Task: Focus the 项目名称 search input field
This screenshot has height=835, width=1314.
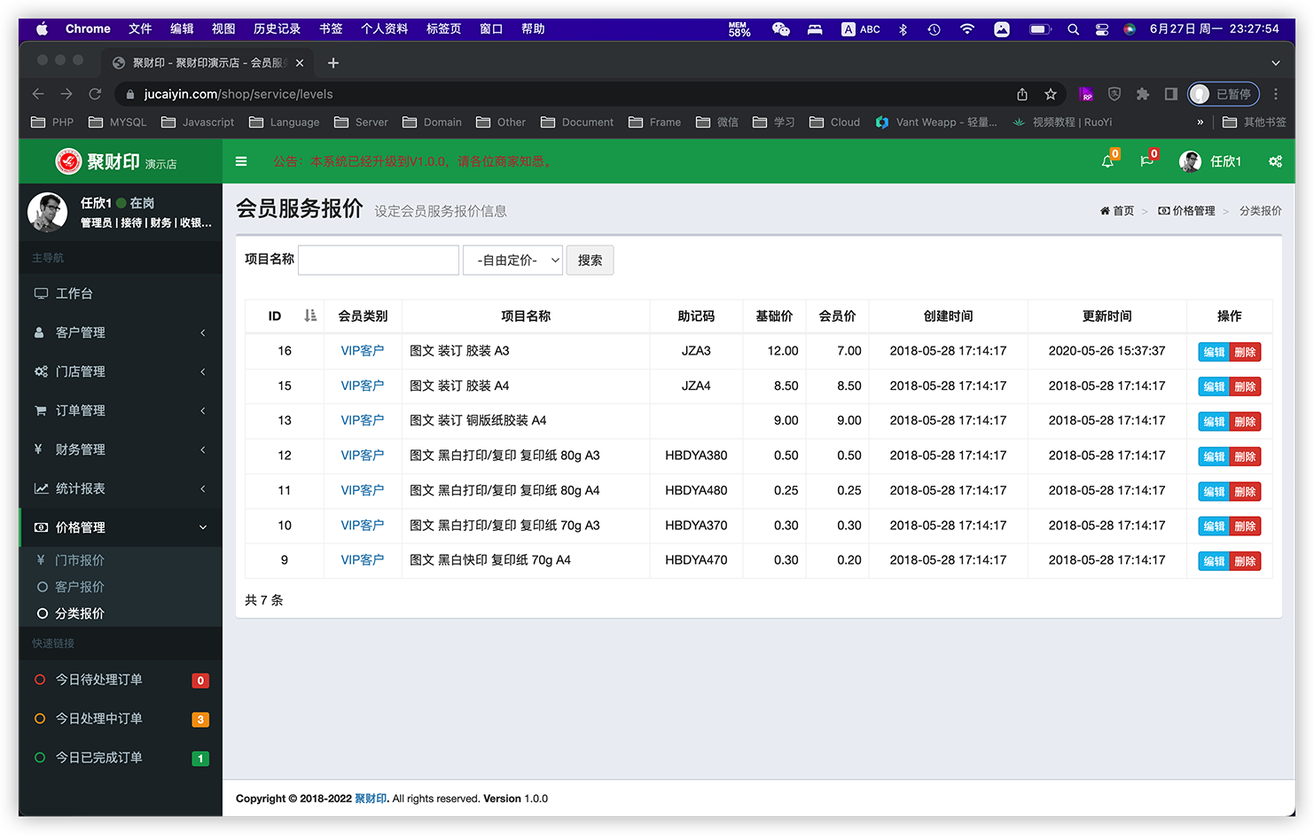Action: click(x=379, y=260)
